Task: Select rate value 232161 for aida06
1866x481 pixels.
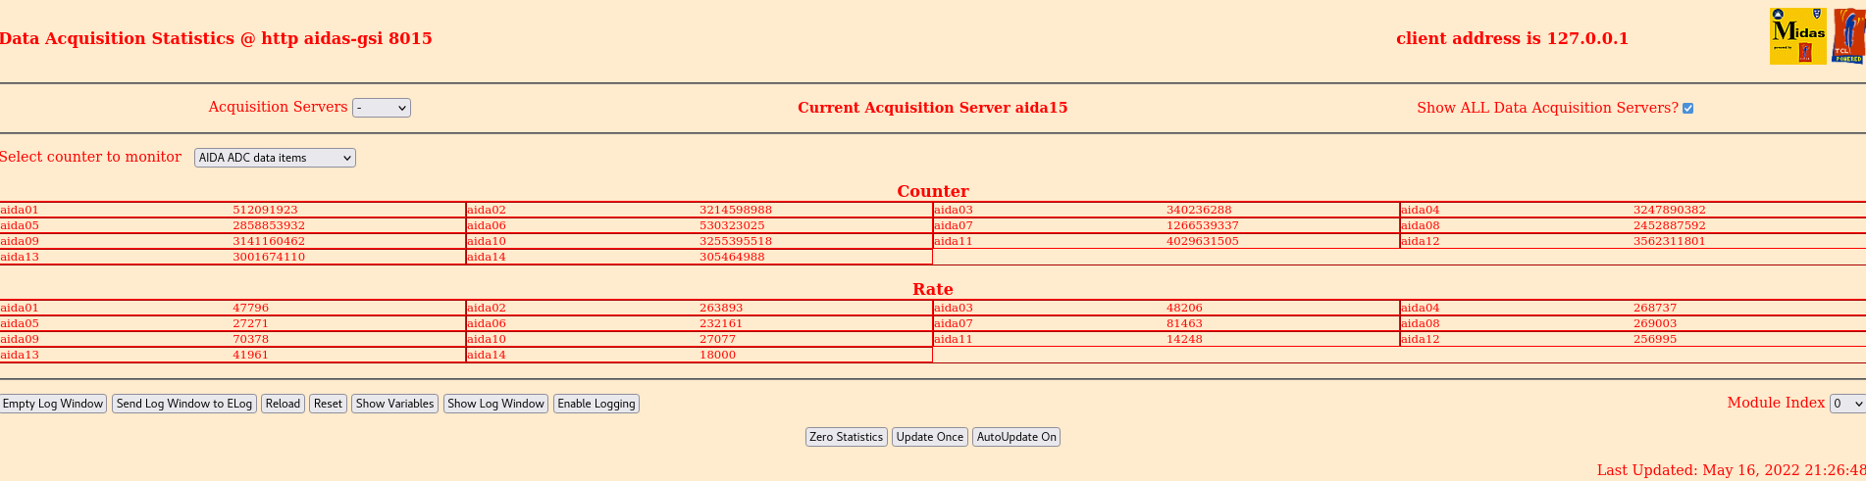Action: click(x=721, y=323)
